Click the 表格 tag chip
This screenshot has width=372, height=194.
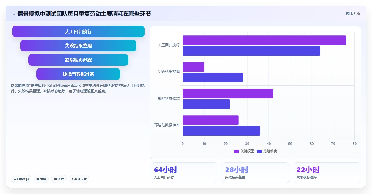tap(41, 179)
